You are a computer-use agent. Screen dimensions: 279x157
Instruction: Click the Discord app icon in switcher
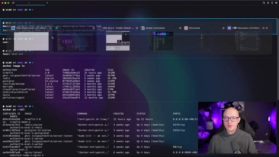click(x=229, y=28)
